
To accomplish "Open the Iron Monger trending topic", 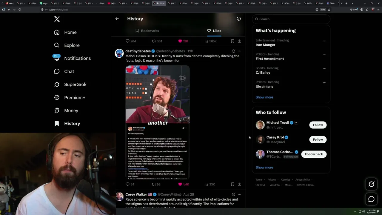I will pyautogui.click(x=265, y=45).
